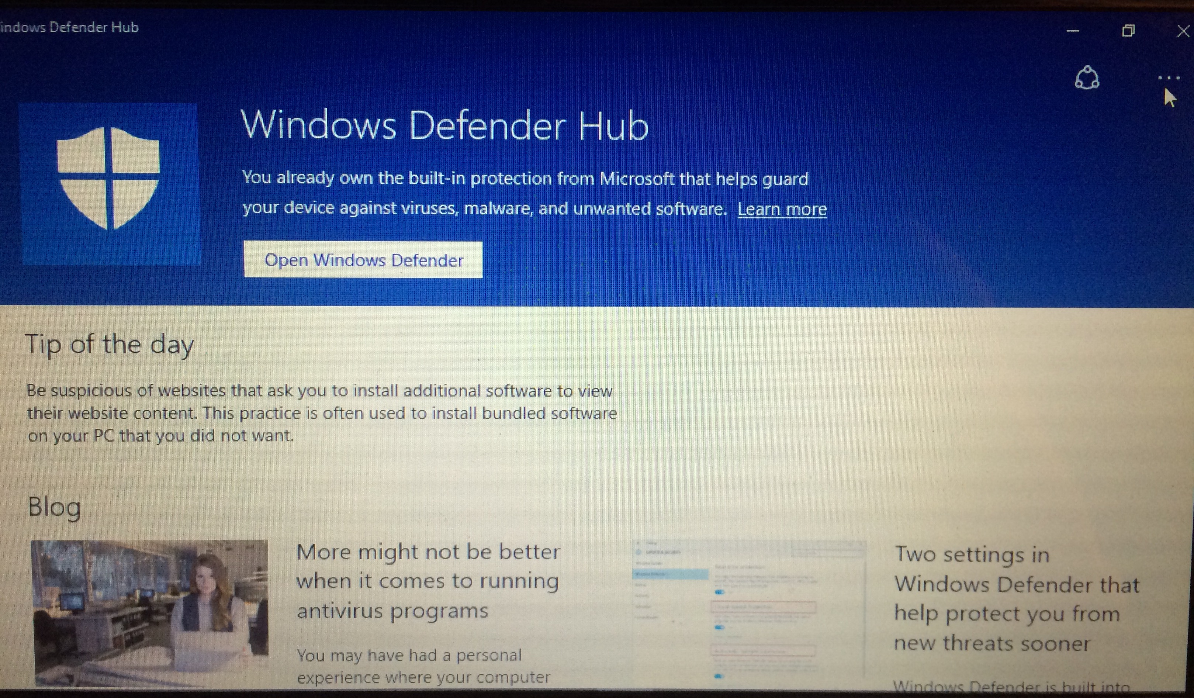Image resolution: width=1194 pixels, height=698 pixels.
Task: Restore down the window
Action: coord(1128,31)
